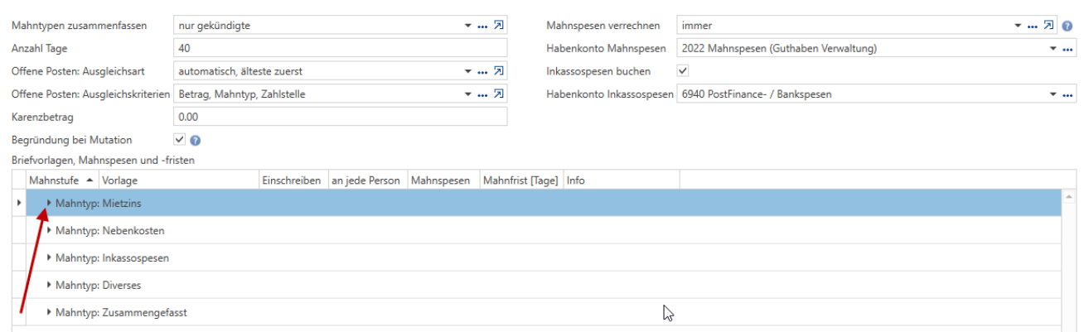Image resolution: width=1084 pixels, height=332 pixels.
Task: Click the Anzahl Tage field showing 40
Action: pyautogui.click(x=341, y=48)
